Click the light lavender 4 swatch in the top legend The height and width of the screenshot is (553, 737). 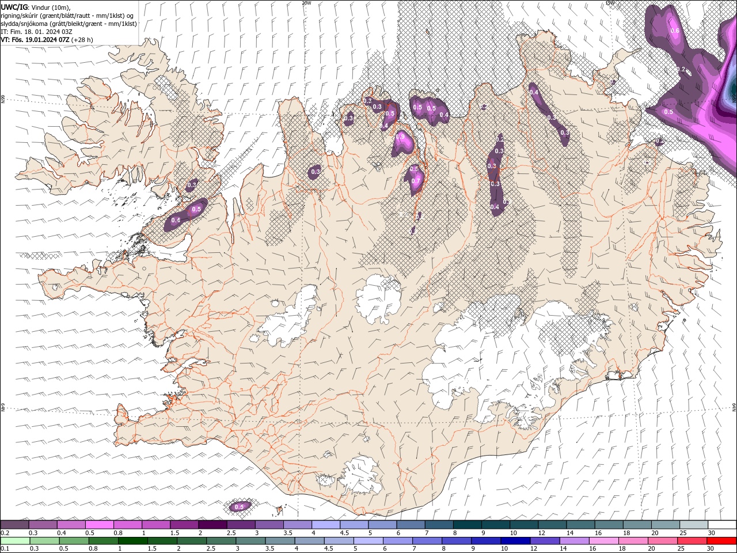(x=325, y=525)
